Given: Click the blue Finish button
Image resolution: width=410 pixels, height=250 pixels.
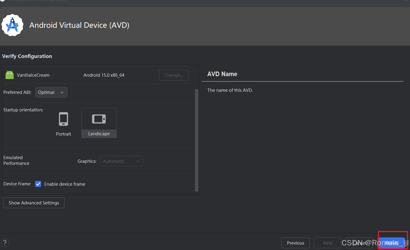Looking at the screenshot, I should click(392, 243).
